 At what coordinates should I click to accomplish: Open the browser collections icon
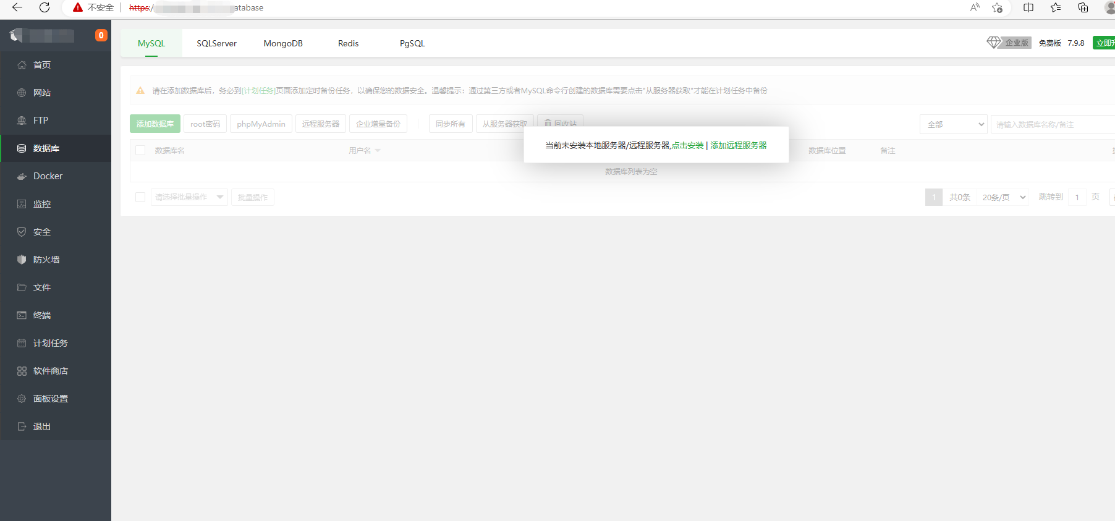coord(1083,7)
